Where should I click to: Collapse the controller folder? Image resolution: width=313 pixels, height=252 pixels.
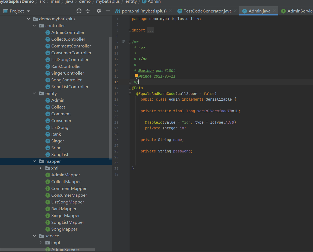pos(34,25)
